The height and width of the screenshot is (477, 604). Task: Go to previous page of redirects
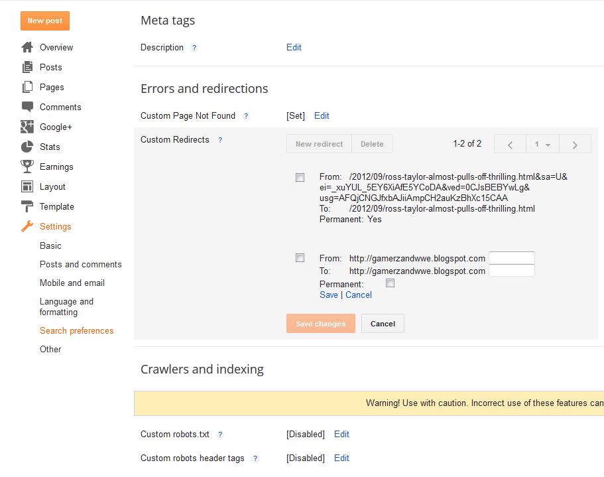[x=511, y=144]
